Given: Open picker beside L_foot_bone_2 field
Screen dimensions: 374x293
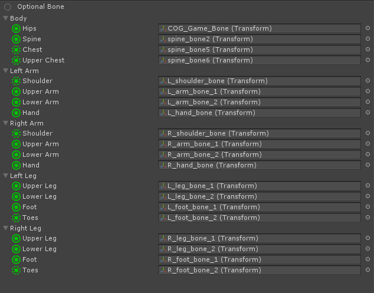Looking at the screenshot, I should (x=368, y=217).
